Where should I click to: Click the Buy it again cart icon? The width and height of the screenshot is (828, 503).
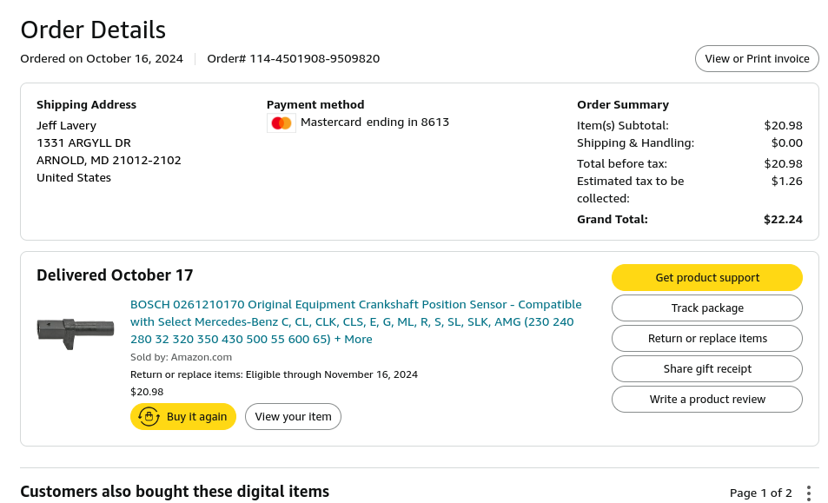(x=149, y=417)
